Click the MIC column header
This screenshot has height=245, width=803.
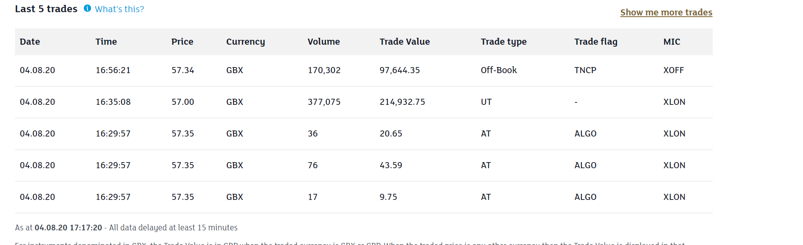tap(672, 42)
